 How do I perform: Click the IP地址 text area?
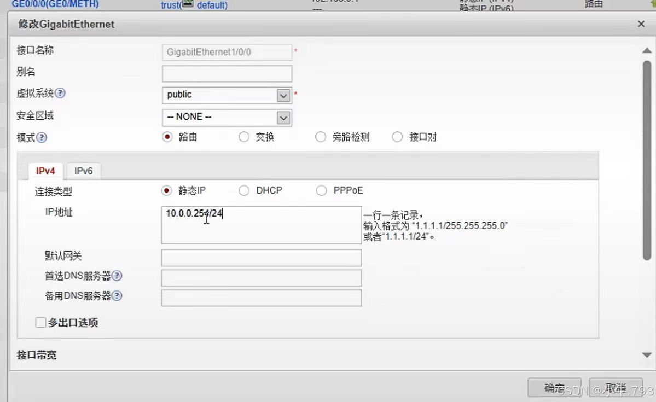click(x=262, y=225)
